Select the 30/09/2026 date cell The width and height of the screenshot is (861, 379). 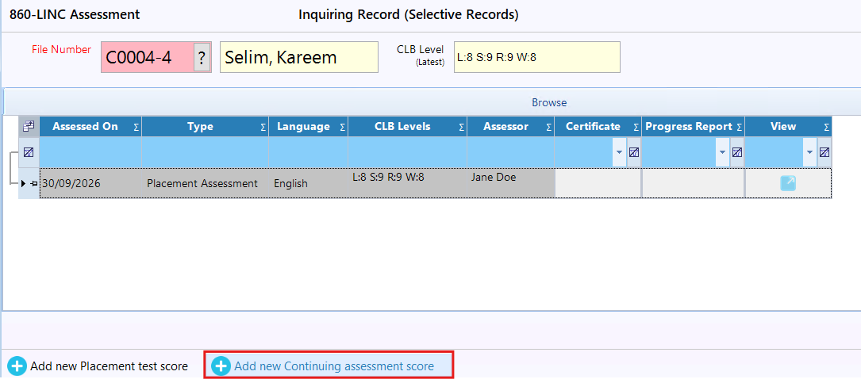coord(90,184)
